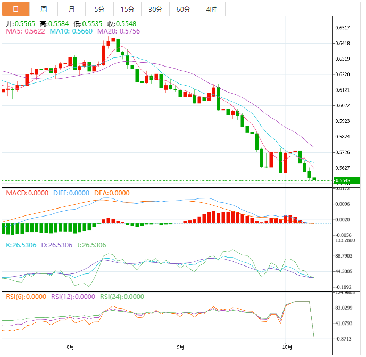Click the MA20: 0.5756 label
The image size is (366, 357).
tap(119, 31)
